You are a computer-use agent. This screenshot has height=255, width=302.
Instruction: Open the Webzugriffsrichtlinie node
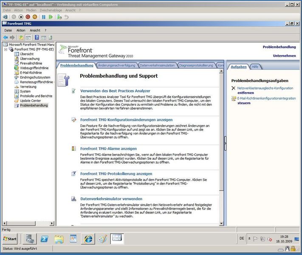coord(34,68)
